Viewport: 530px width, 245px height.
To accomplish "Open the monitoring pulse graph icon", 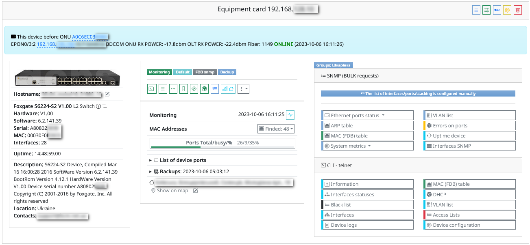I will click(x=290, y=115).
